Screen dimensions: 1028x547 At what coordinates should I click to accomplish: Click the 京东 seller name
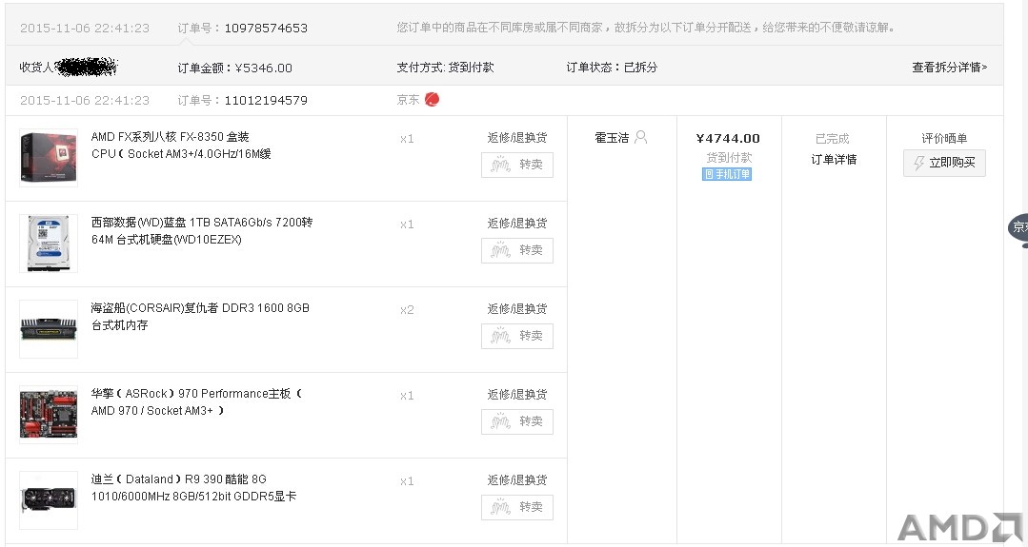pos(408,100)
